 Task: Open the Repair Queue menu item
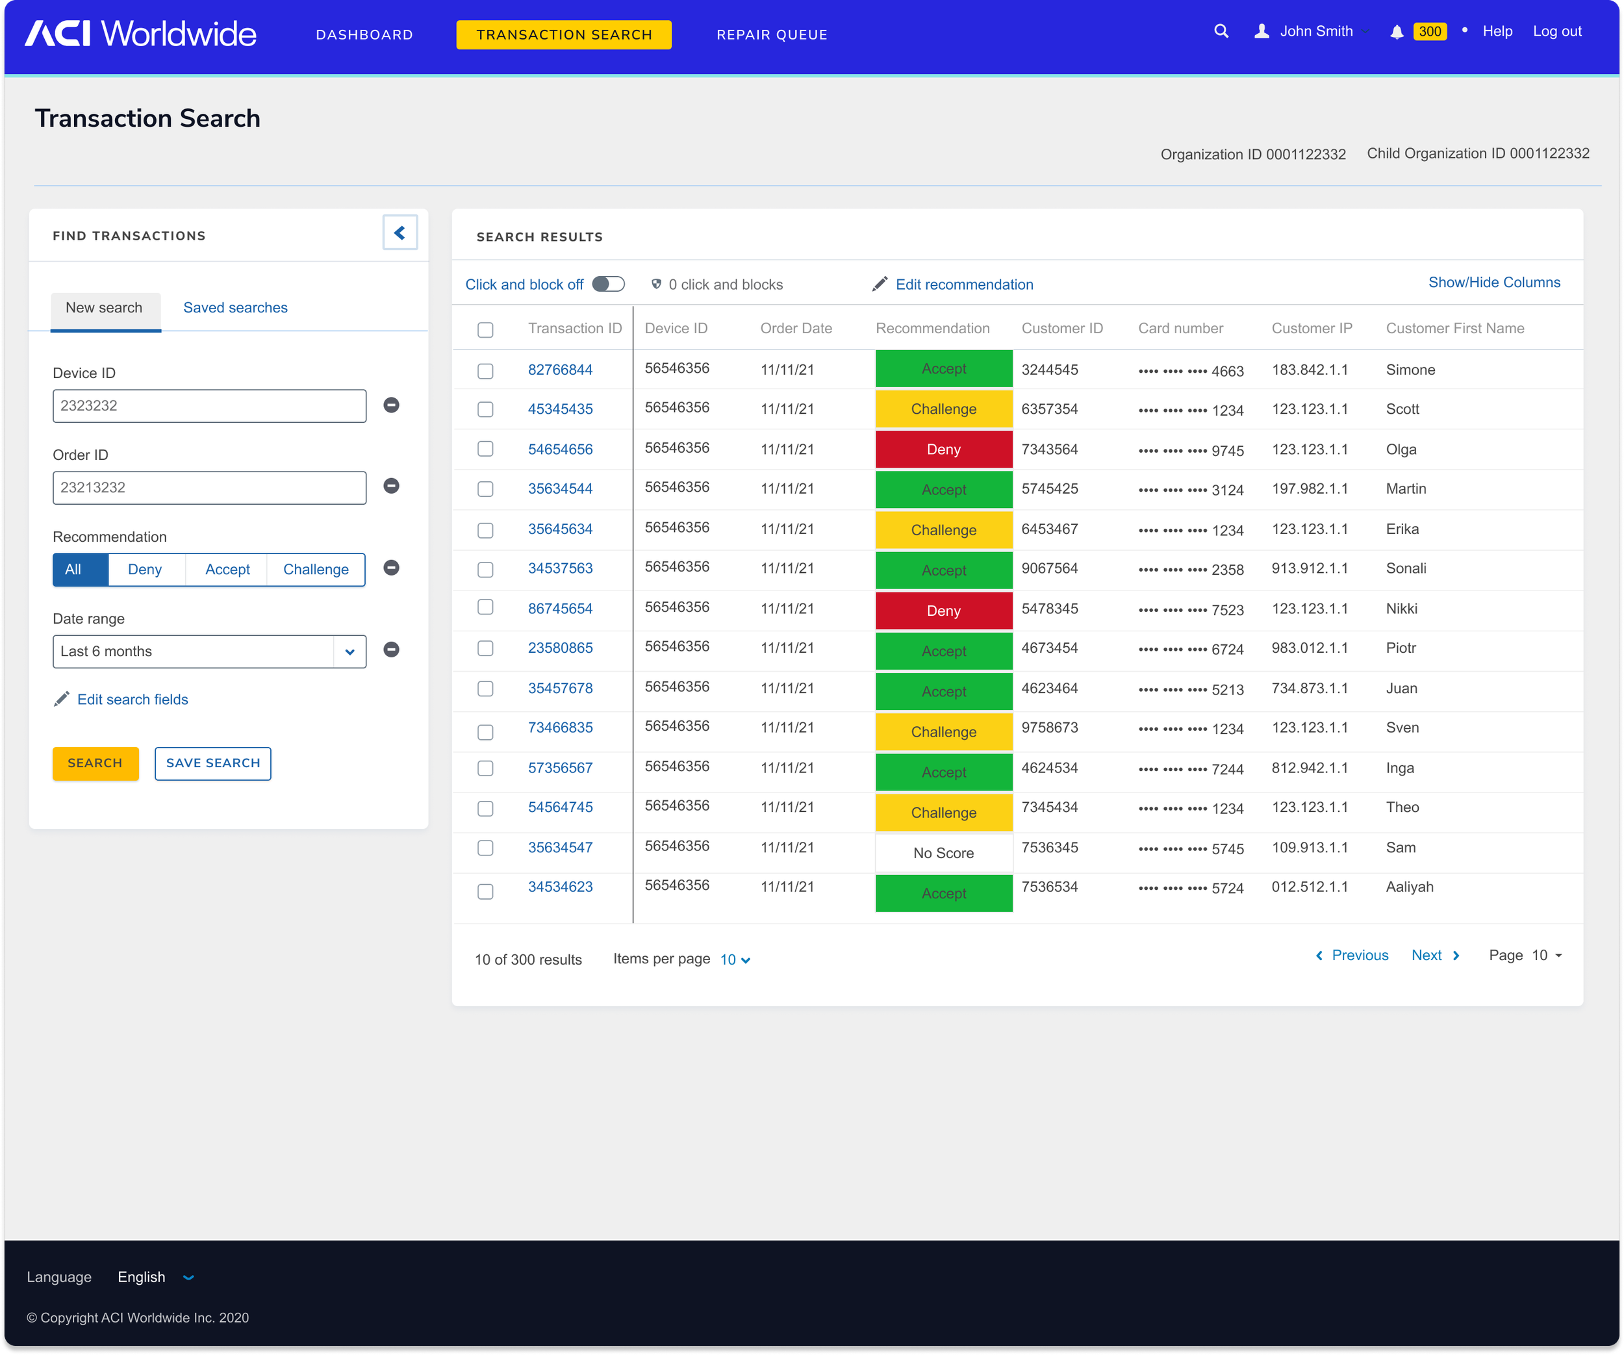pos(771,35)
